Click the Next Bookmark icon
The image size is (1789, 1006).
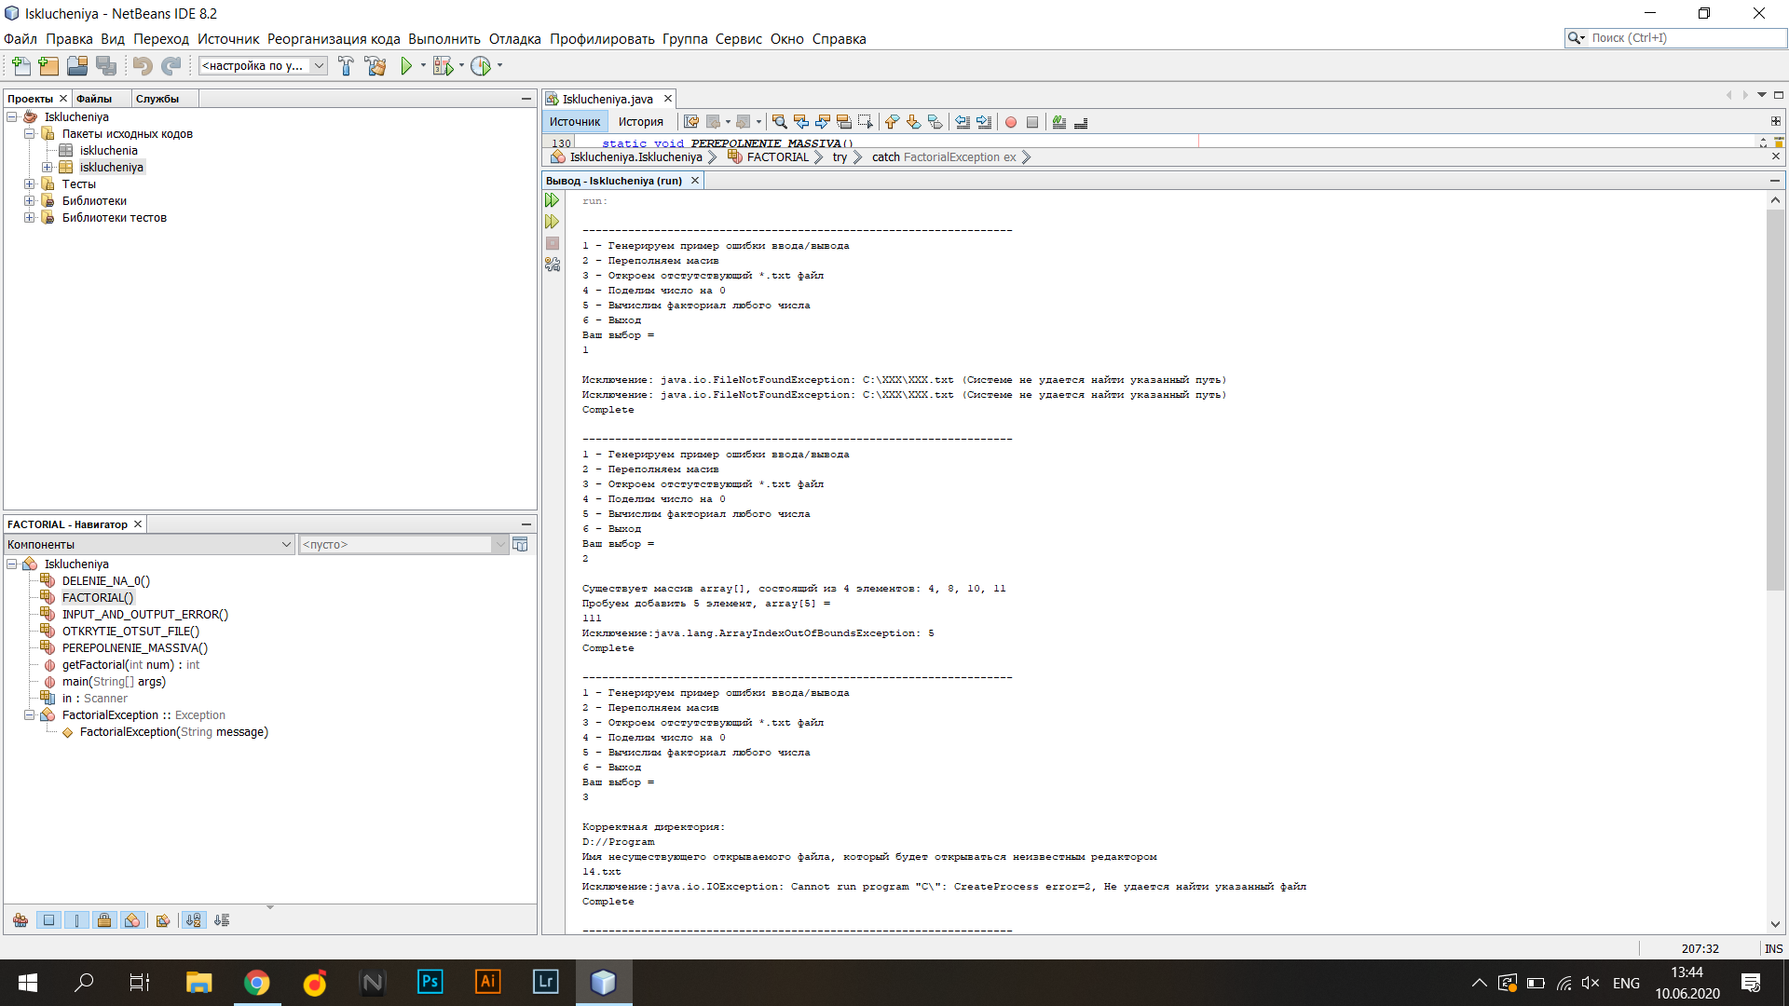click(913, 122)
